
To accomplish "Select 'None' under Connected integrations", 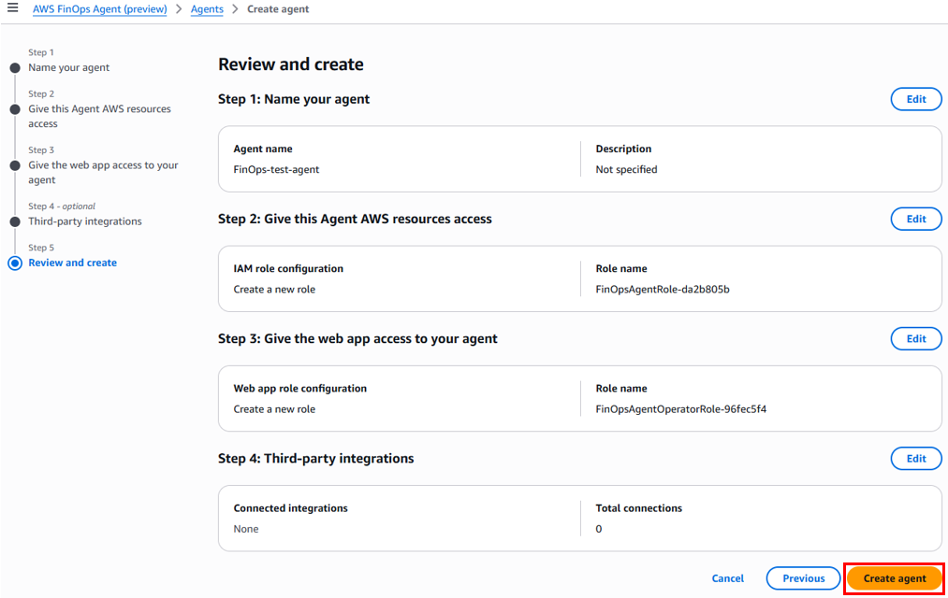I will pos(246,529).
